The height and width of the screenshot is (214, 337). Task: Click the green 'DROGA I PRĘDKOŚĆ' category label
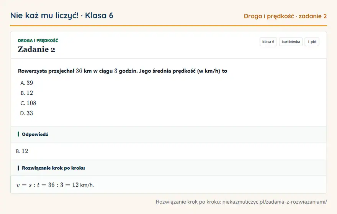(x=38, y=41)
